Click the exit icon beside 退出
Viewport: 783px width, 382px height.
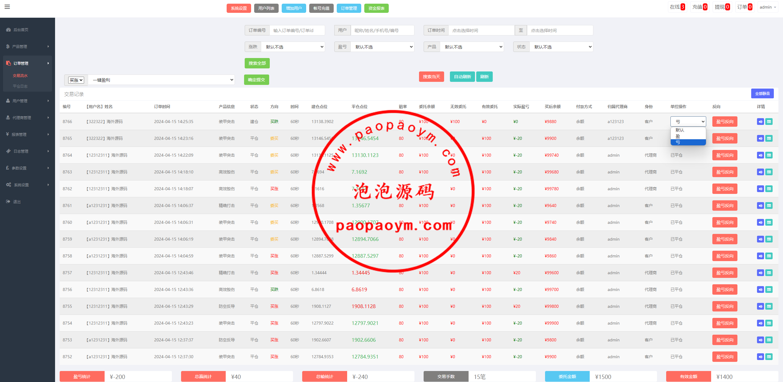(8, 202)
